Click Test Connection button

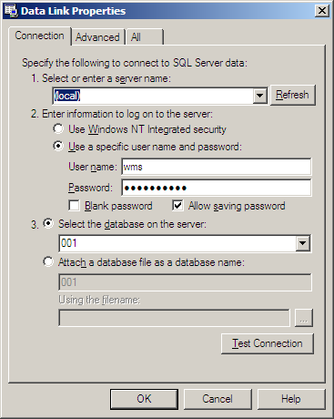[x=268, y=343]
